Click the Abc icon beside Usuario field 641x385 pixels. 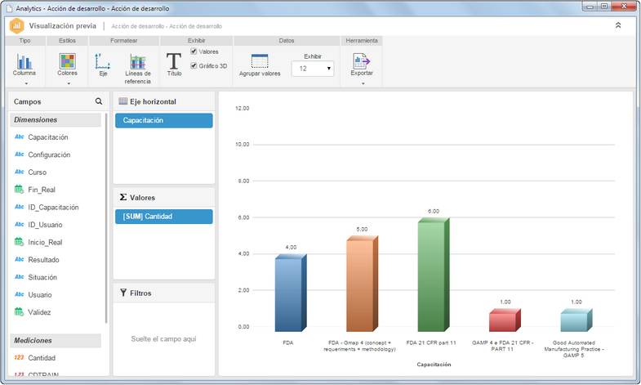point(20,294)
